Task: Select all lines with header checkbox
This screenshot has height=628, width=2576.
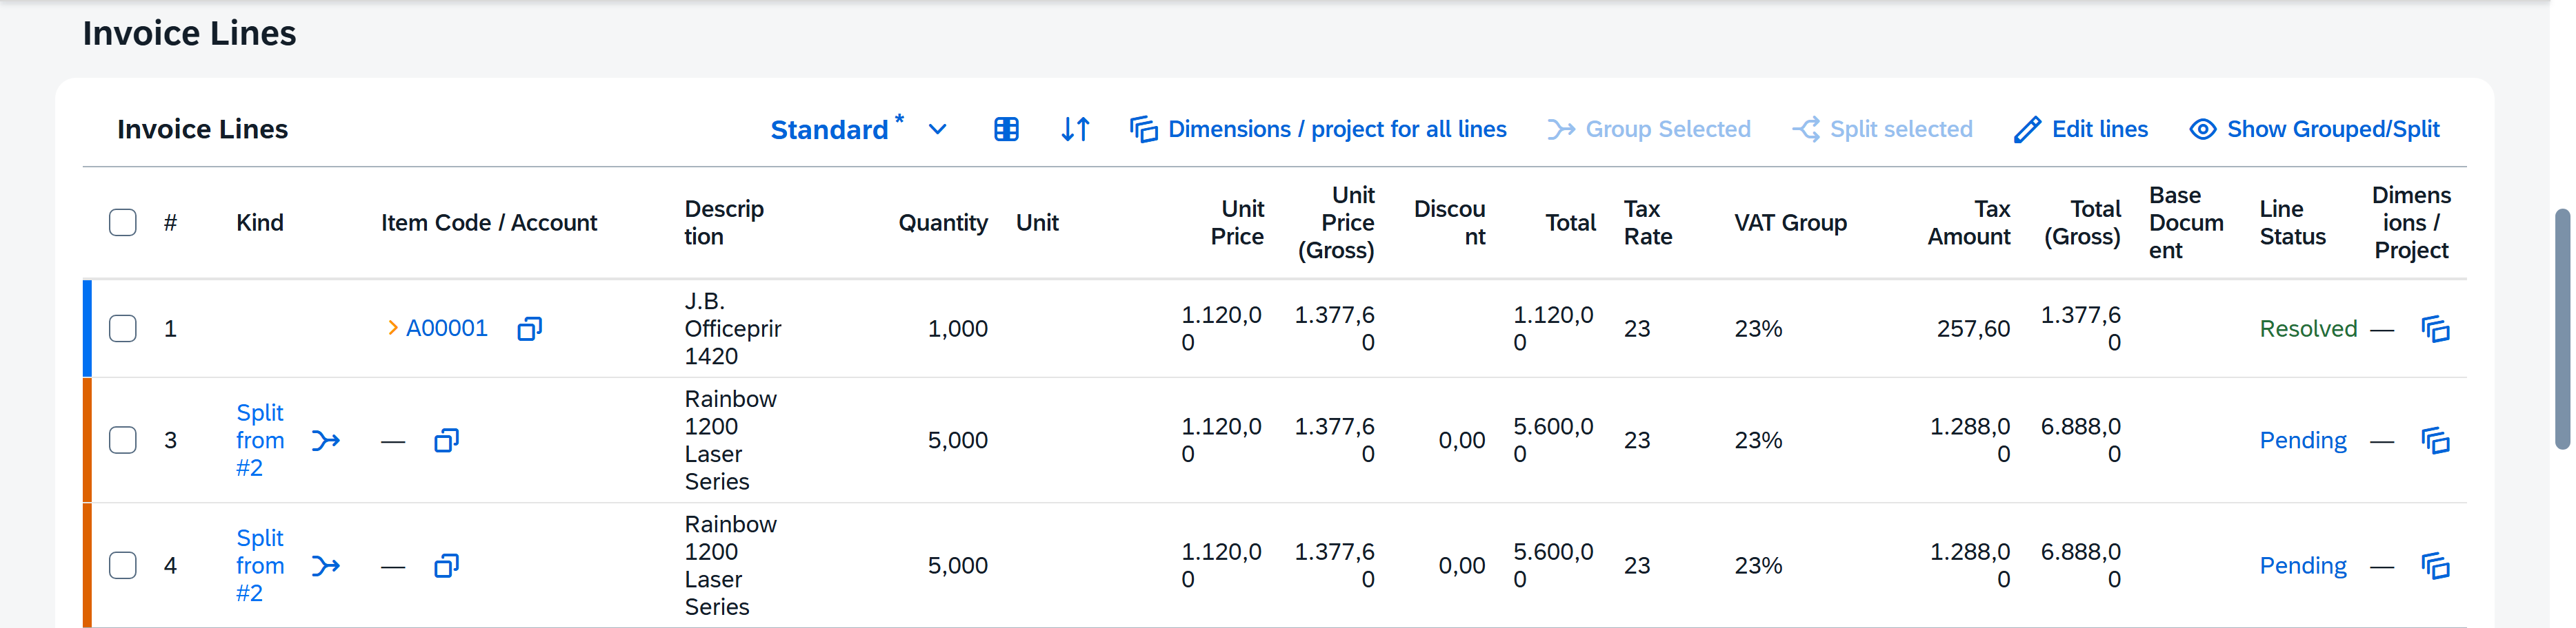Action: (x=123, y=222)
